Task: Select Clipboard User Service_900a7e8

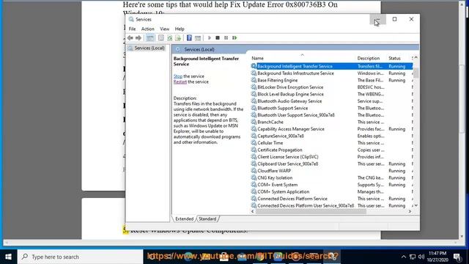Action: [x=332, y=164]
